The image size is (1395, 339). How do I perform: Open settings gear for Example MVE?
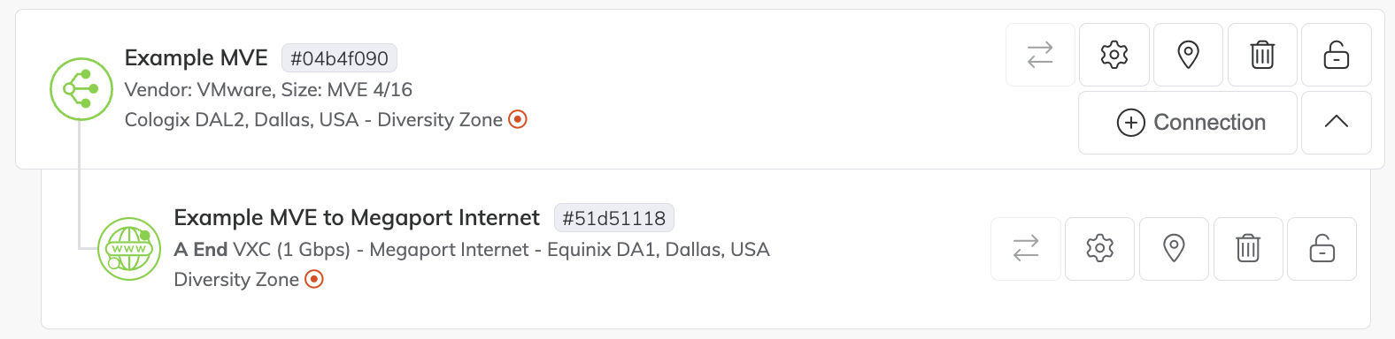(1114, 55)
